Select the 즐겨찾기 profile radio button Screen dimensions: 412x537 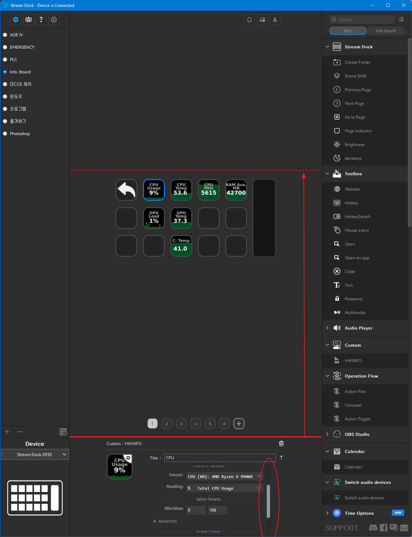pos(5,121)
